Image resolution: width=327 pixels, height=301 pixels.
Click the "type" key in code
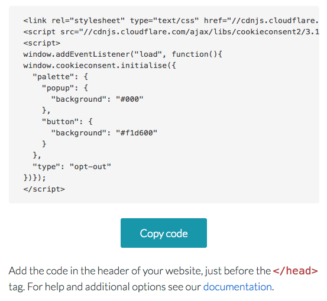coord(46,167)
